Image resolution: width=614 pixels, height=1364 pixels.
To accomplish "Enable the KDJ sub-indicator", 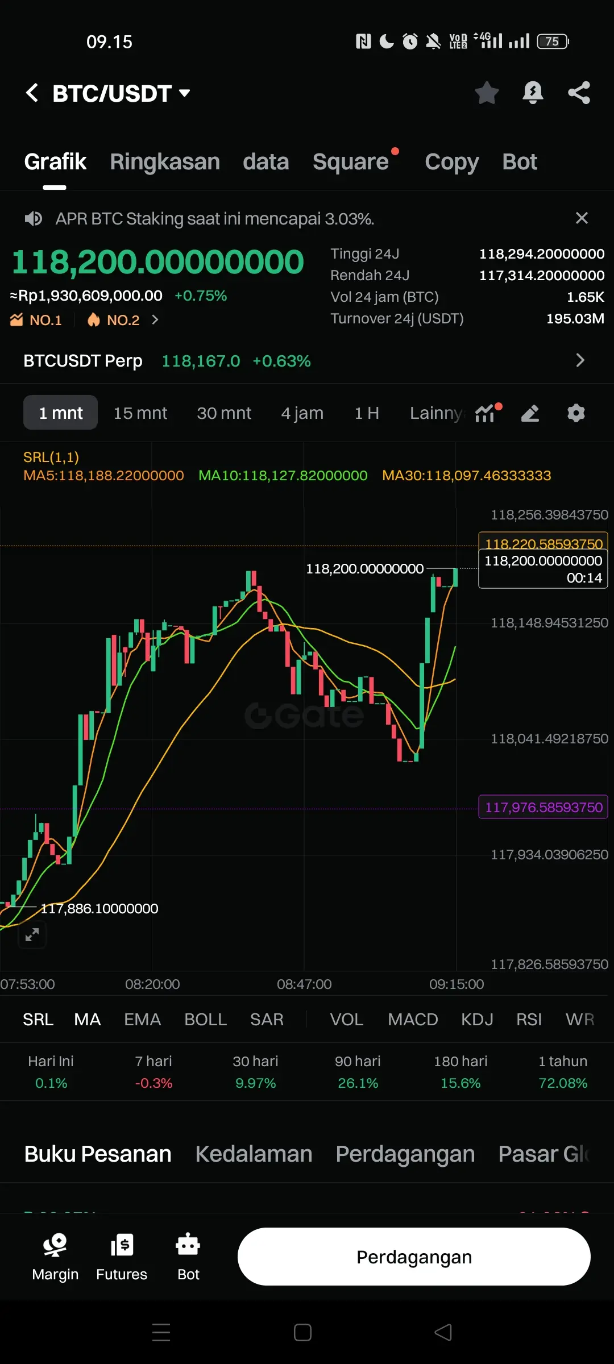I will tap(477, 1020).
